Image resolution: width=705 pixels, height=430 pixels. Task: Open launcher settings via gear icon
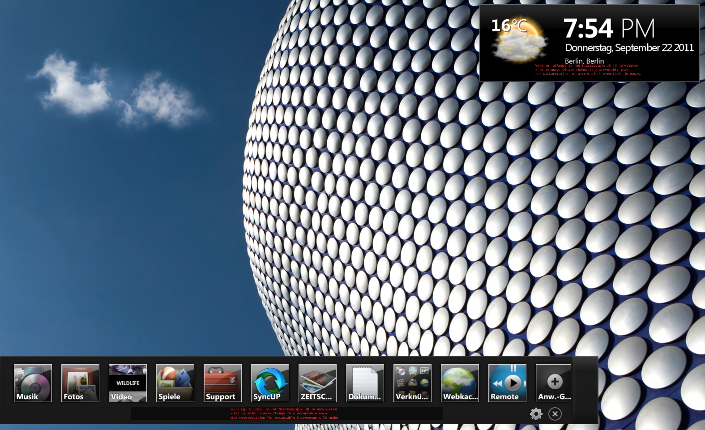[x=536, y=414]
